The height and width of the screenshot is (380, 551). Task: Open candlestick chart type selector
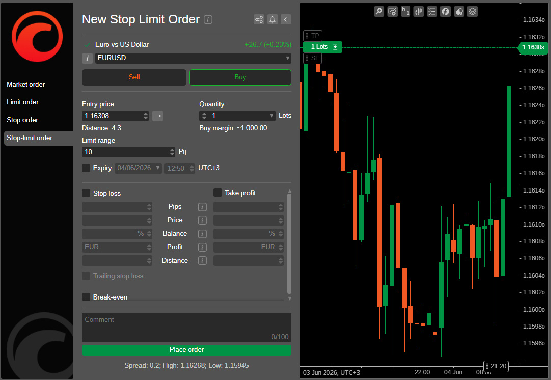(419, 12)
